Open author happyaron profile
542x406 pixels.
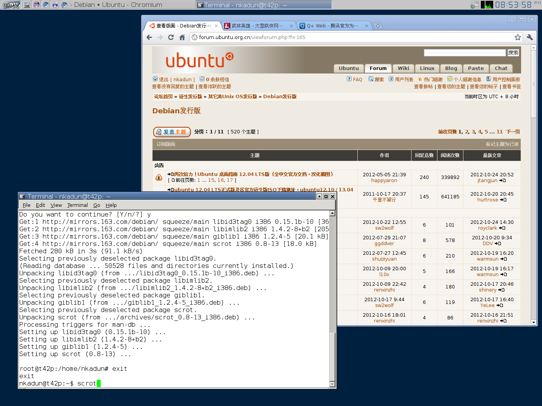click(x=384, y=181)
